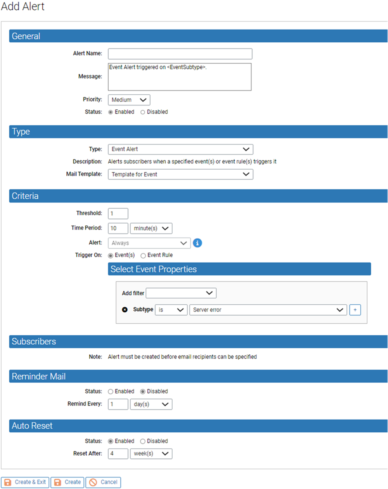
Task: Open the Subtype value dropdown showing Server error
Action: tap(268, 310)
